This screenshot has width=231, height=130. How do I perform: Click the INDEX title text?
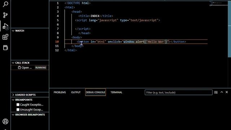[x=95, y=16]
